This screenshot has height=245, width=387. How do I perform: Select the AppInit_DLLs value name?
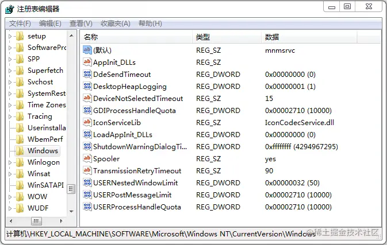(x=114, y=63)
